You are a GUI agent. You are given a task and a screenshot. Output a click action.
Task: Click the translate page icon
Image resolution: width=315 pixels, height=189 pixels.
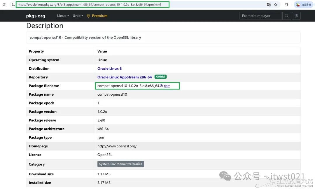click(269, 5)
